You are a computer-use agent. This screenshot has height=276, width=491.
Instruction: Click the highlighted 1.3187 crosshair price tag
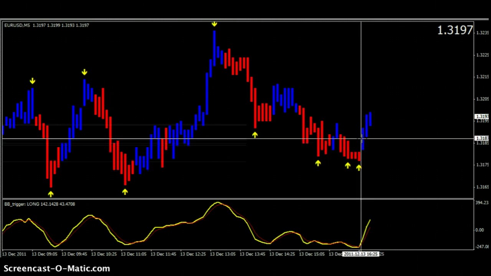[x=482, y=138]
